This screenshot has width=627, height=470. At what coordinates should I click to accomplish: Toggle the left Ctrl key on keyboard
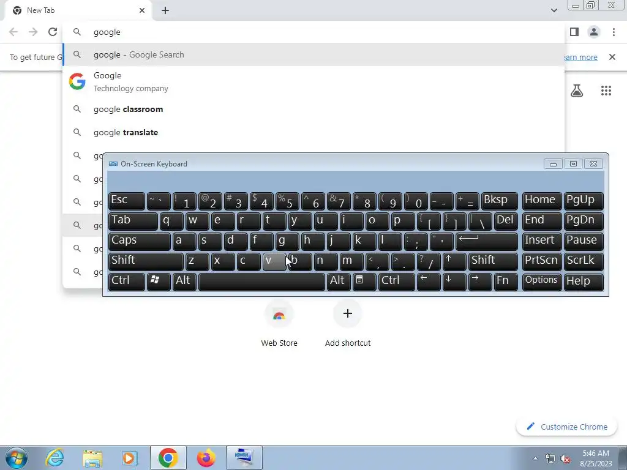coord(126,282)
